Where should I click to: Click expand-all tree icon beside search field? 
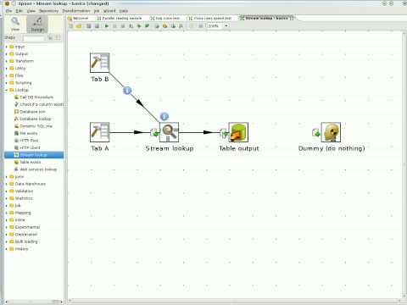point(50,37)
